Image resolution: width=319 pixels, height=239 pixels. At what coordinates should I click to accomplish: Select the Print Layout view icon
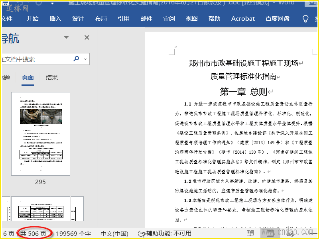(x=270, y=233)
